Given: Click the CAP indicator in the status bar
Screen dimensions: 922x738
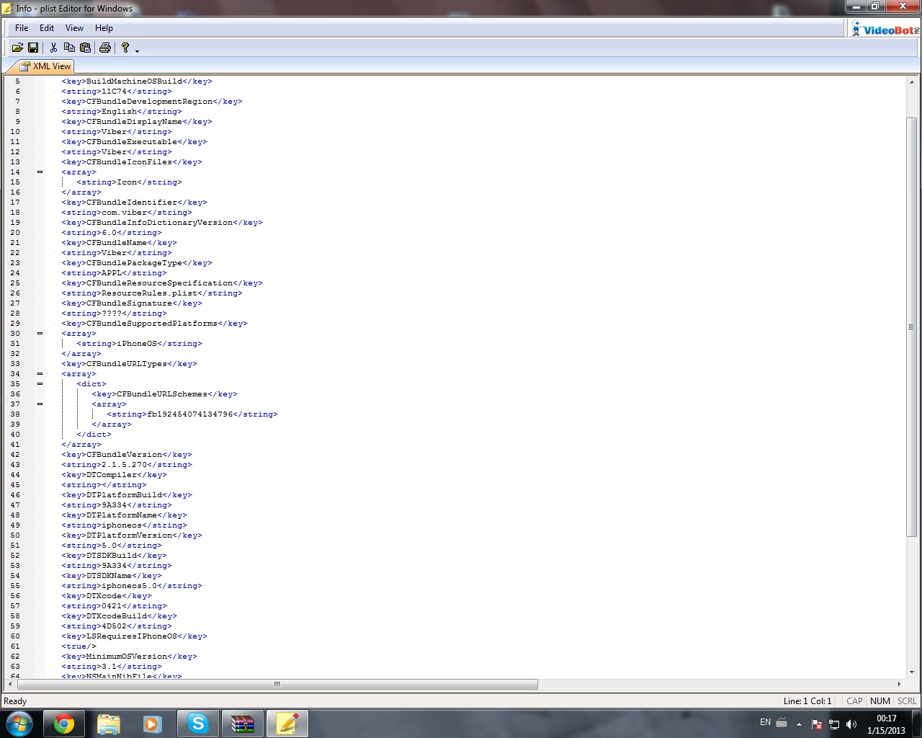Looking at the screenshot, I should (x=854, y=701).
